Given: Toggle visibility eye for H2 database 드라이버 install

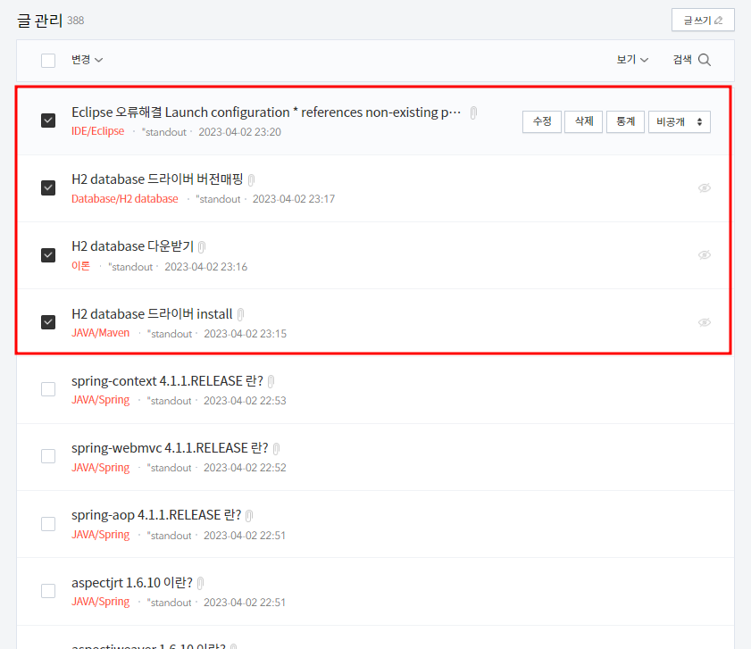Looking at the screenshot, I should click(704, 322).
